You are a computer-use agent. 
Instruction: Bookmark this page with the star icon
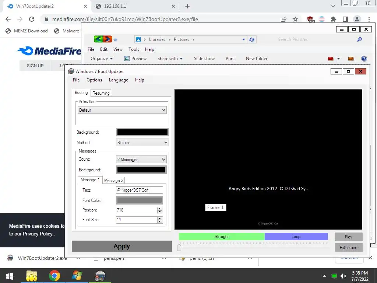tap(295, 19)
